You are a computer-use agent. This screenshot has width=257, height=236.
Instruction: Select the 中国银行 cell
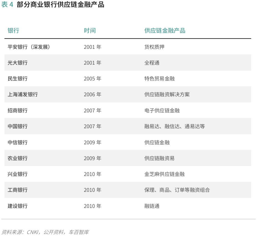[x=17, y=126]
